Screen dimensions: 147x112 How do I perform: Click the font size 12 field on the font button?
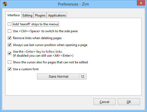point(82,77)
